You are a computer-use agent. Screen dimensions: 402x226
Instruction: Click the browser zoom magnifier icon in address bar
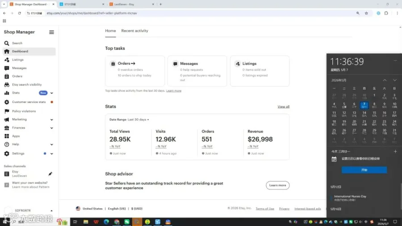358,13
